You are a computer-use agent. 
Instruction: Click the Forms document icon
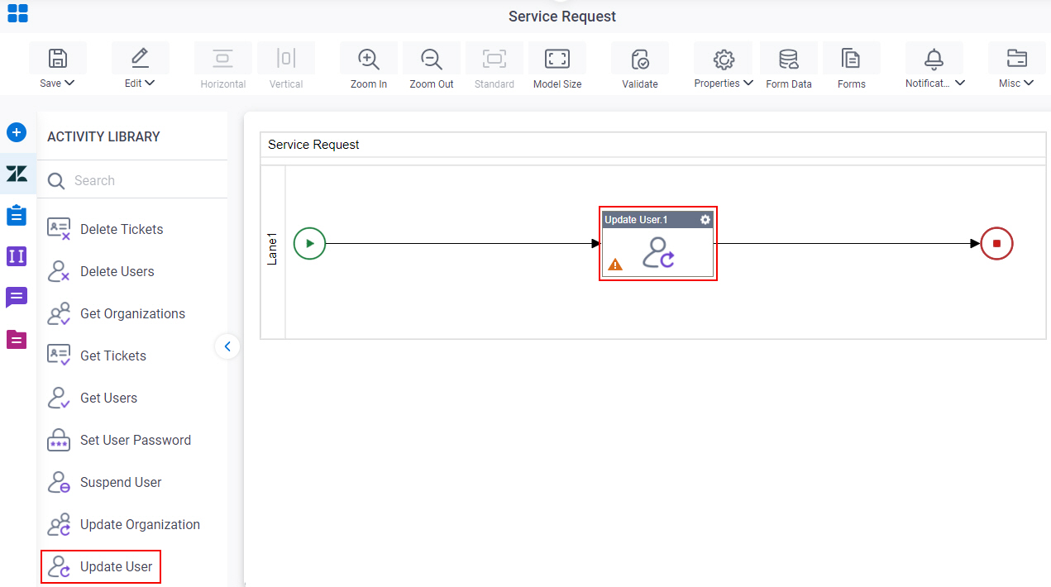[x=851, y=59]
